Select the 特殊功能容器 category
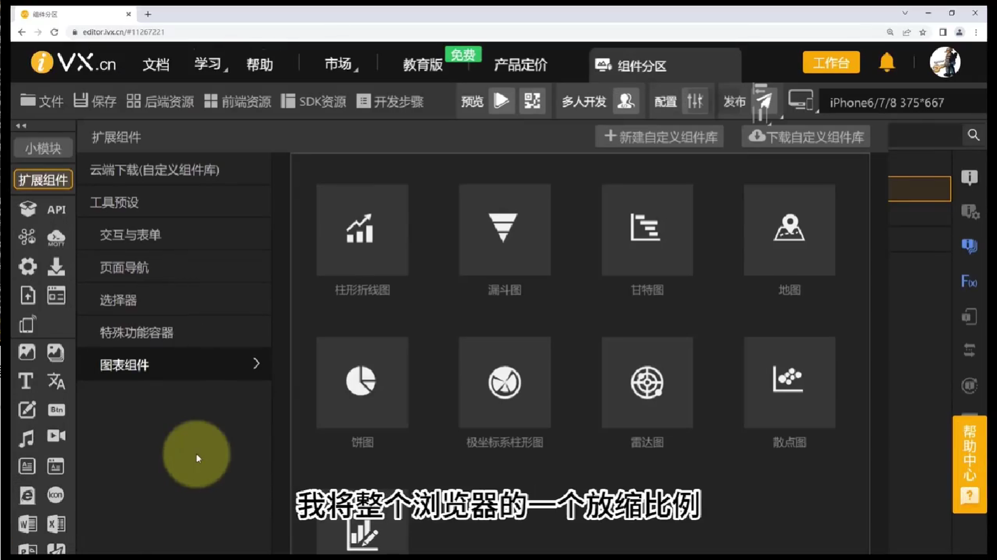This screenshot has width=997, height=560. click(174, 332)
